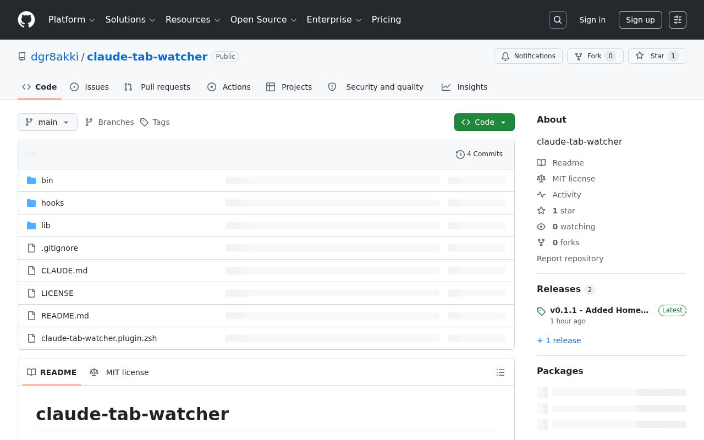Open the README.md file name
Screen dimensions: 704x440
(65, 316)
